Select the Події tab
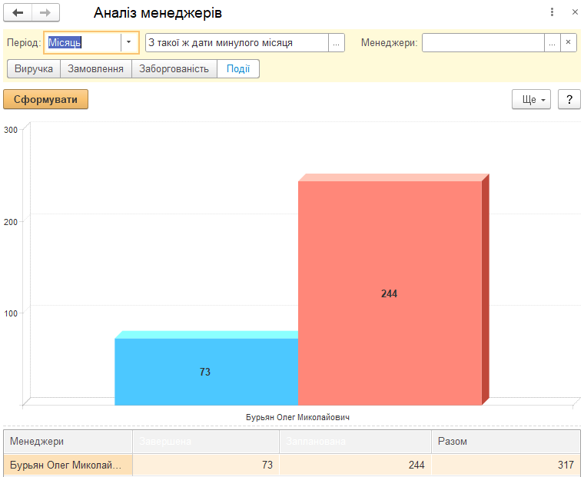The height and width of the screenshot is (477, 584). coord(238,69)
